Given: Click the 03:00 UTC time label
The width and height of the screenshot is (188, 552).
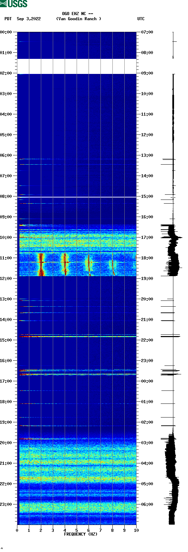Looking at the screenshot, I should [147, 443].
